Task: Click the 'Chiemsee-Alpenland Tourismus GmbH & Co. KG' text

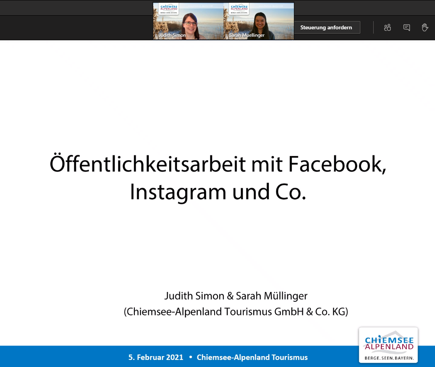Action: click(x=236, y=312)
